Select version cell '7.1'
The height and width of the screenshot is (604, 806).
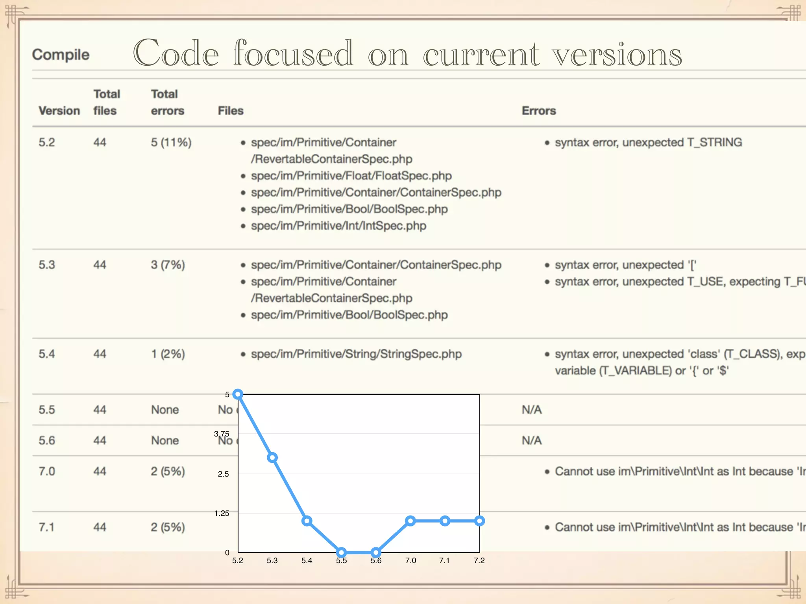[46, 527]
